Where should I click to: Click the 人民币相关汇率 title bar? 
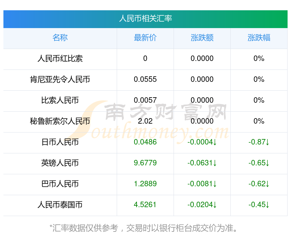click(x=145, y=19)
